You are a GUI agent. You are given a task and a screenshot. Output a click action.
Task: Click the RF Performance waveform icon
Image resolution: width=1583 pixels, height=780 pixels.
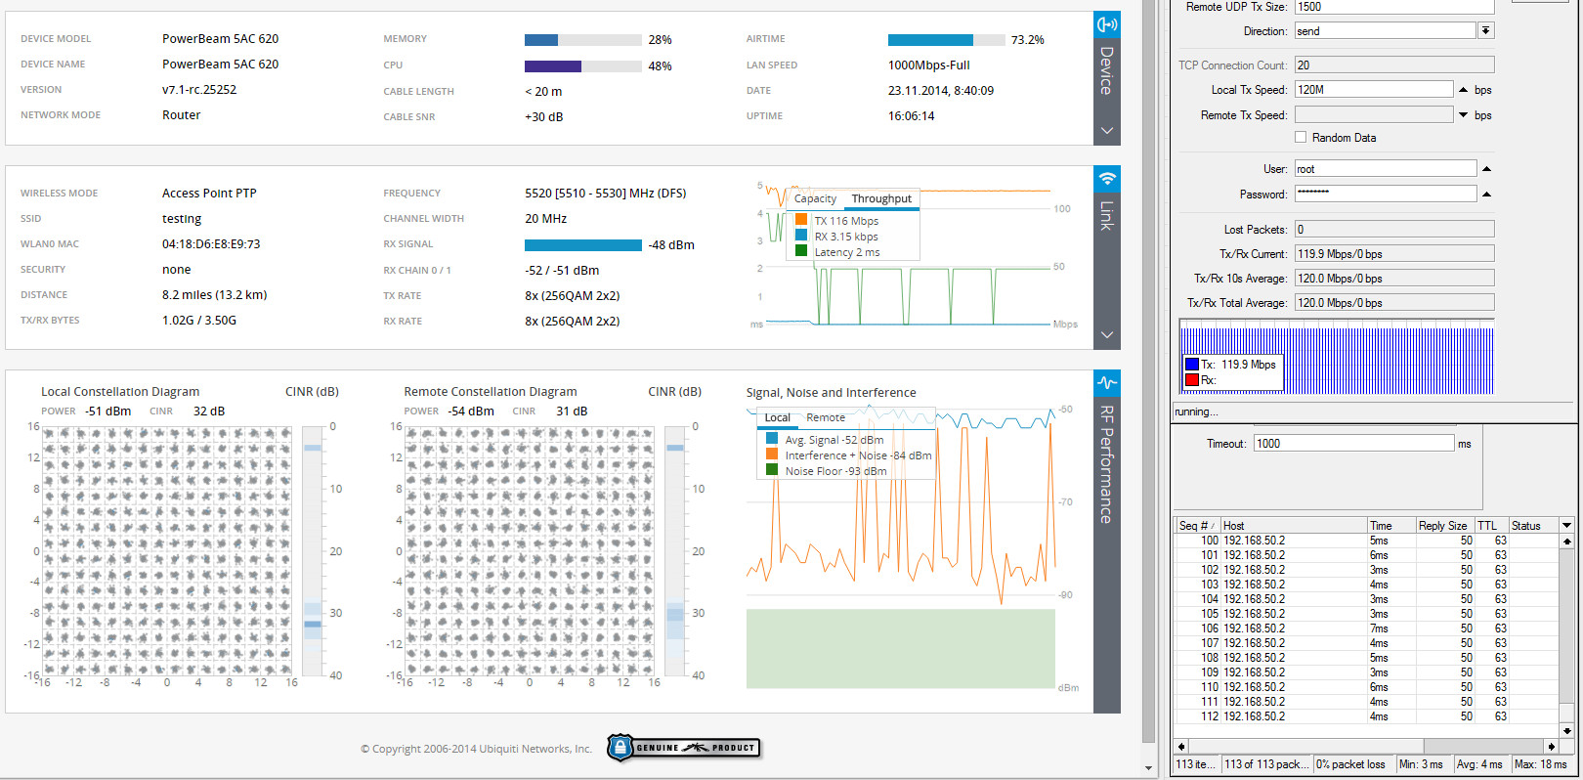click(x=1106, y=383)
